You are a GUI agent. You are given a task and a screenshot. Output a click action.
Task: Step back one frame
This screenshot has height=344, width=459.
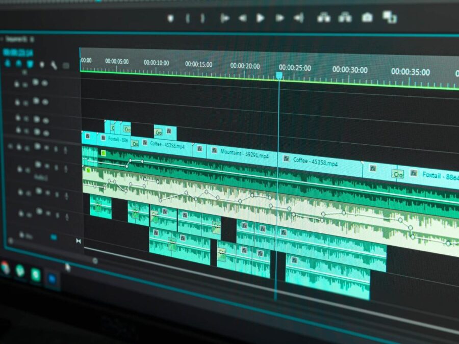pyautogui.click(x=242, y=18)
